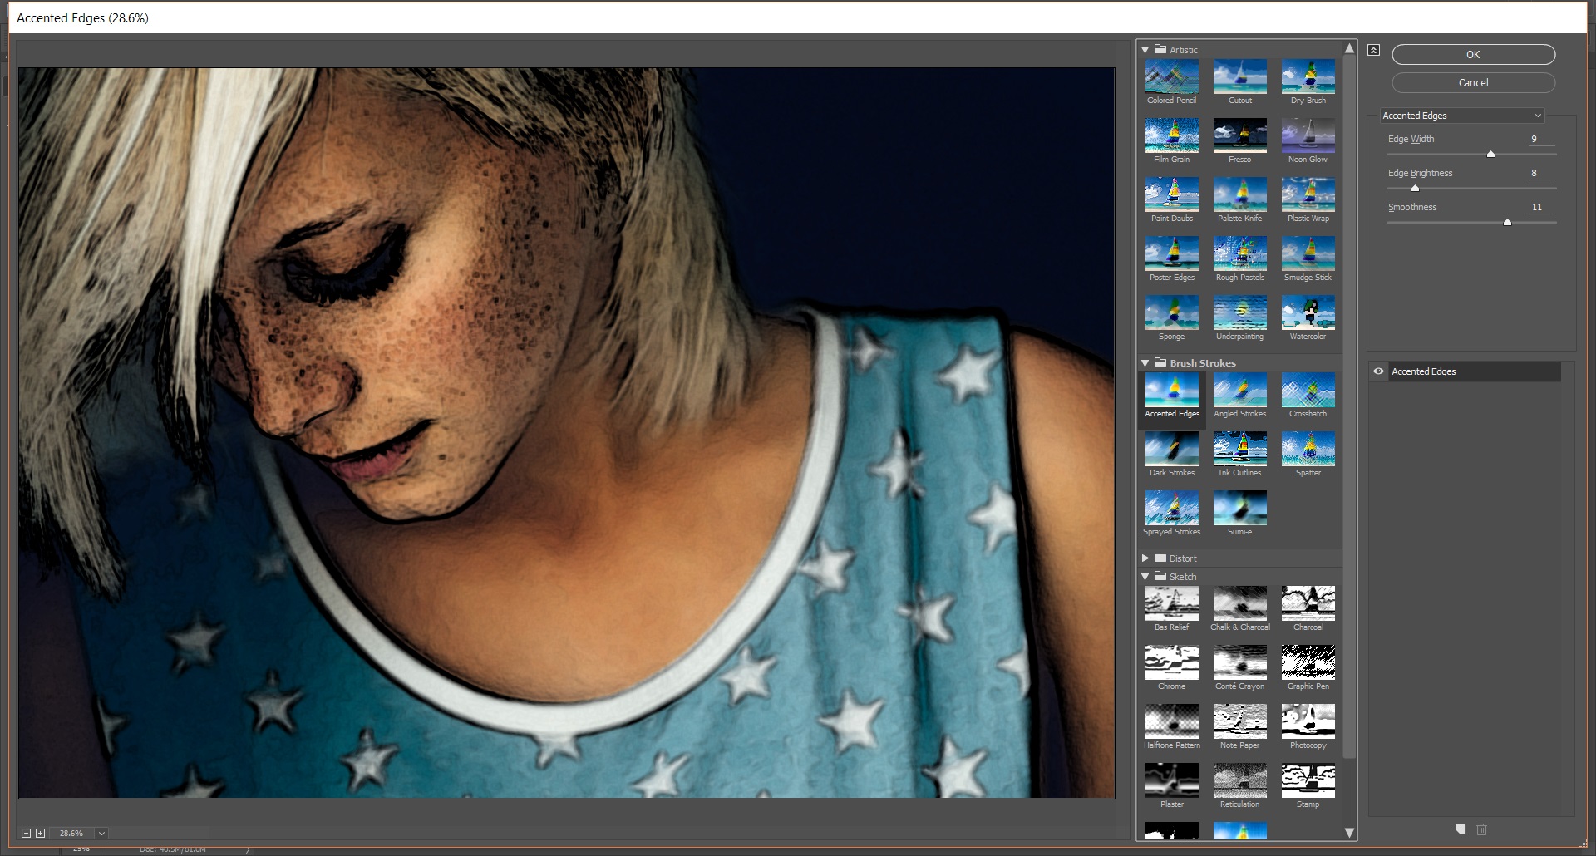Apply the Ink Outlines filter
This screenshot has height=856, width=1596.
click(1239, 449)
